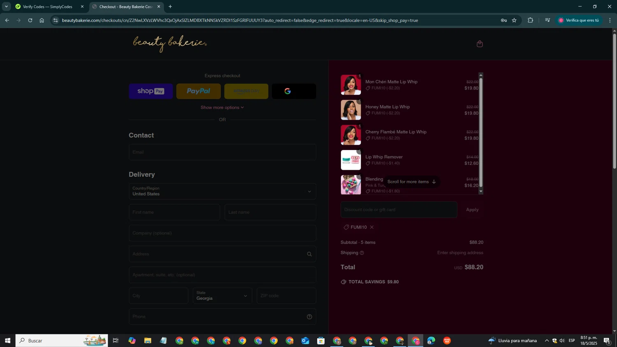
Task: Close the Verify Codes tab
Action: tap(82, 7)
